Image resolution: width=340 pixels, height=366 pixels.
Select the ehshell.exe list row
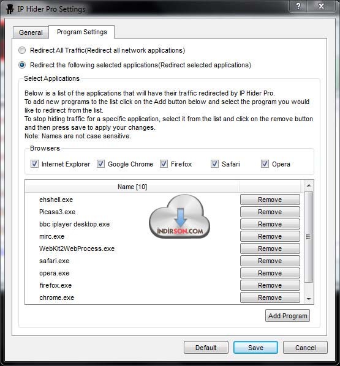pos(132,200)
